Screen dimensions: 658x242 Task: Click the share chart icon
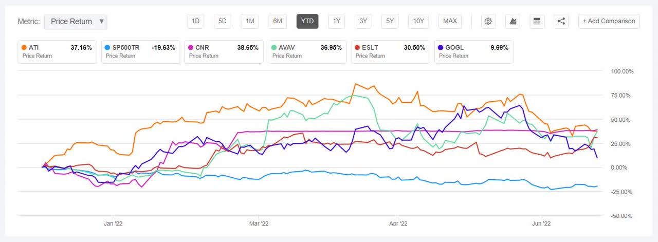click(x=561, y=21)
